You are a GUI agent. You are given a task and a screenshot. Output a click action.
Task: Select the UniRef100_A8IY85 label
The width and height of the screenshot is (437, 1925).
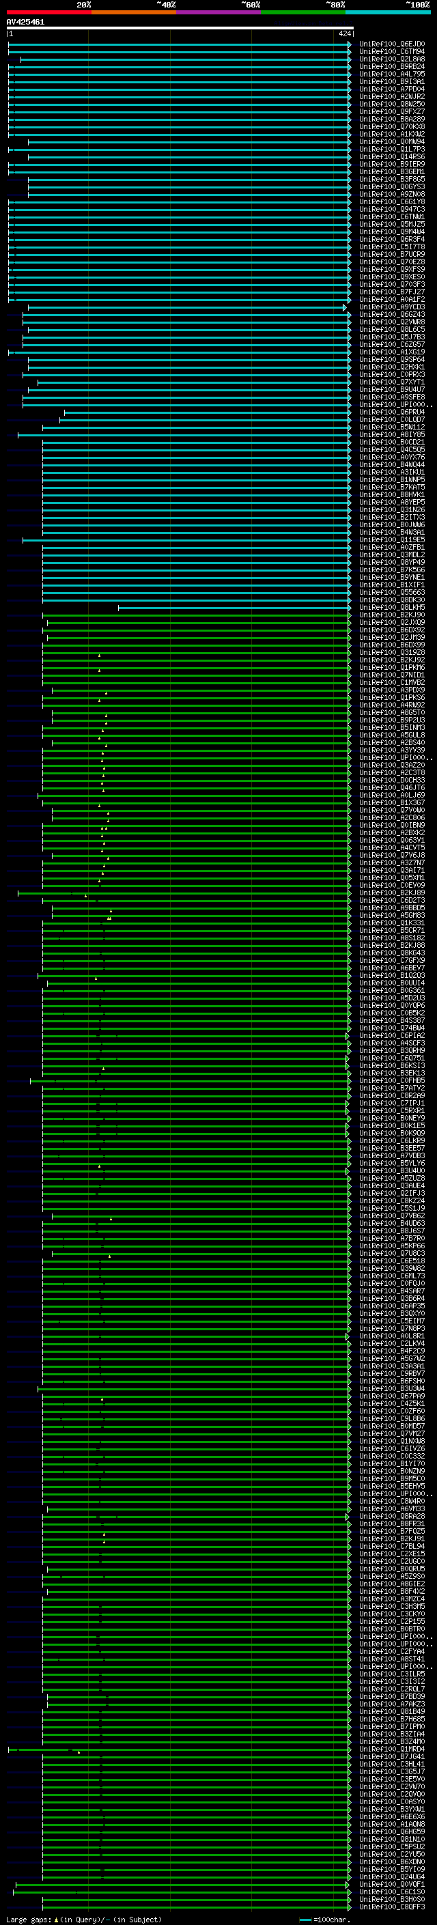point(392,434)
